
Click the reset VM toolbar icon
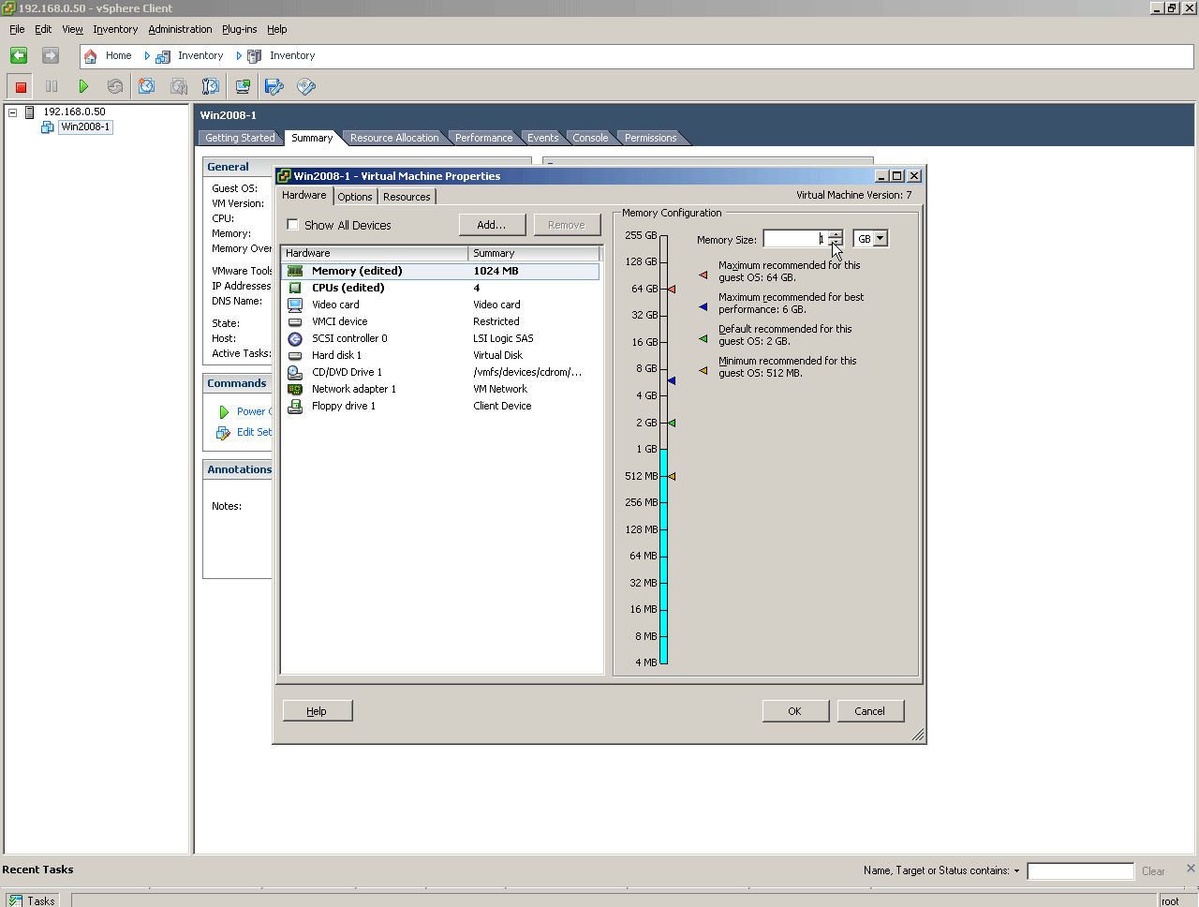[115, 86]
